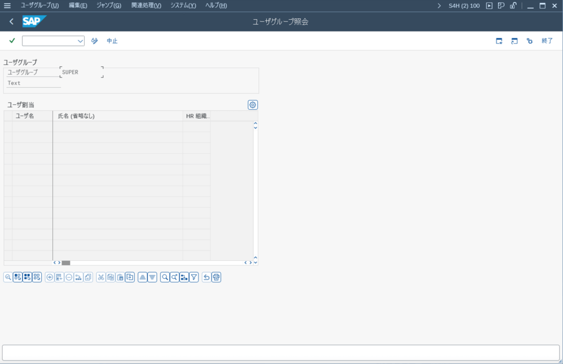Open the ヘルプ(H) menu

click(x=216, y=5)
